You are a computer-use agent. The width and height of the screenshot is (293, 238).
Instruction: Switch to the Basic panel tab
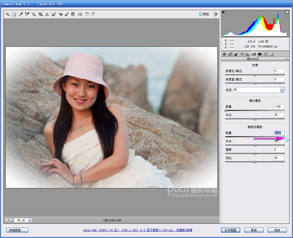tap(224, 54)
